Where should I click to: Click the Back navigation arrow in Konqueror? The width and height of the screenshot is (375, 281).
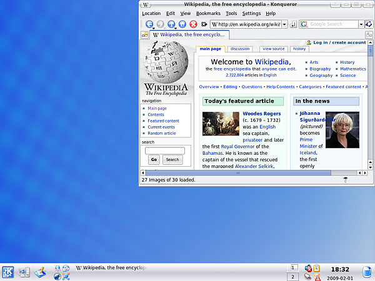pyautogui.click(x=149, y=24)
